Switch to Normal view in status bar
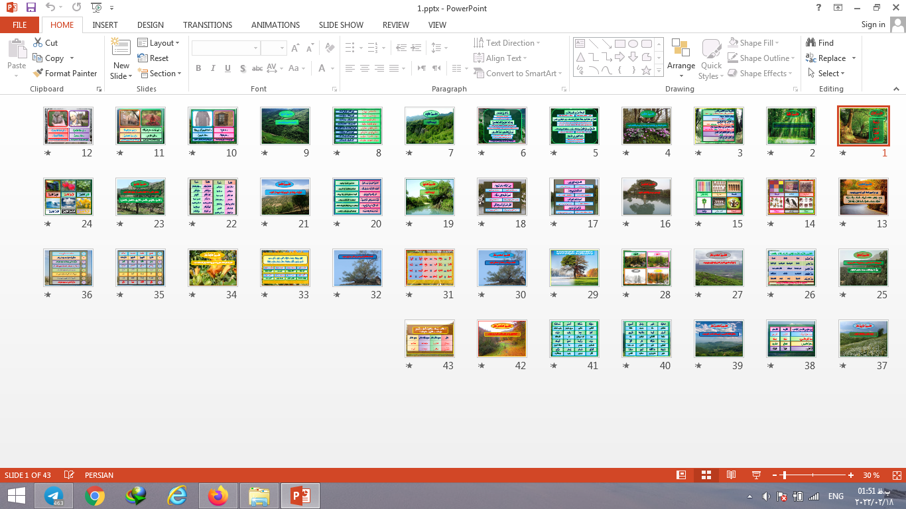The image size is (906, 509). point(680,475)
